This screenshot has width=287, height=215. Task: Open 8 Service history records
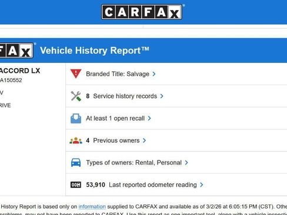(122, 96)
